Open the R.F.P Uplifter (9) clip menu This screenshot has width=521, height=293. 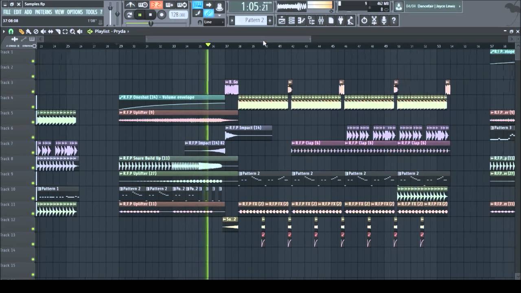(x=121, y=112)
